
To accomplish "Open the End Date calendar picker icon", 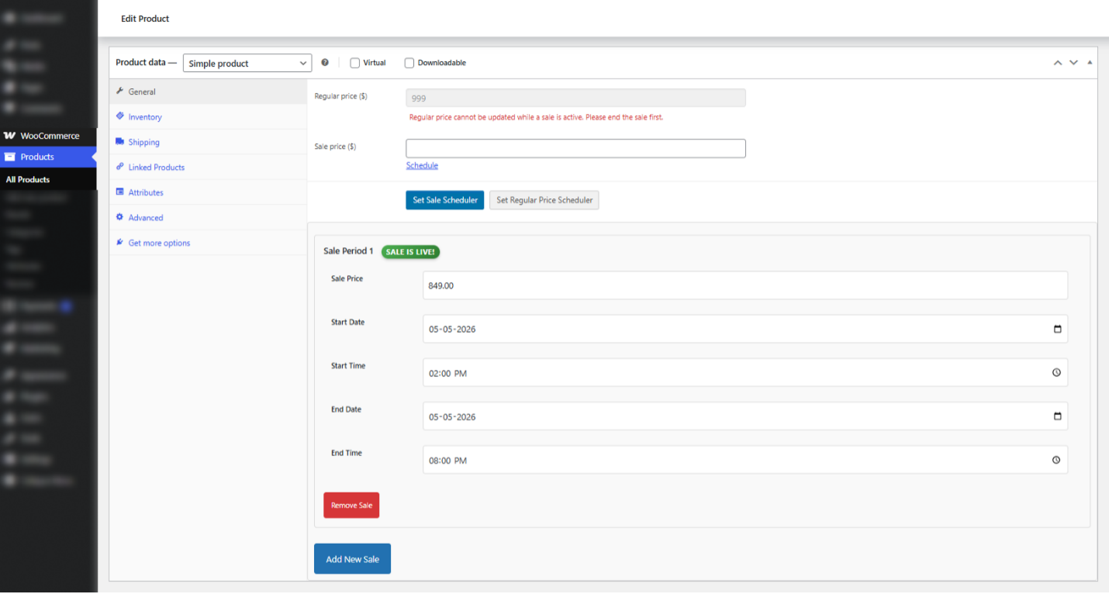I will (x=1057, y=416).
